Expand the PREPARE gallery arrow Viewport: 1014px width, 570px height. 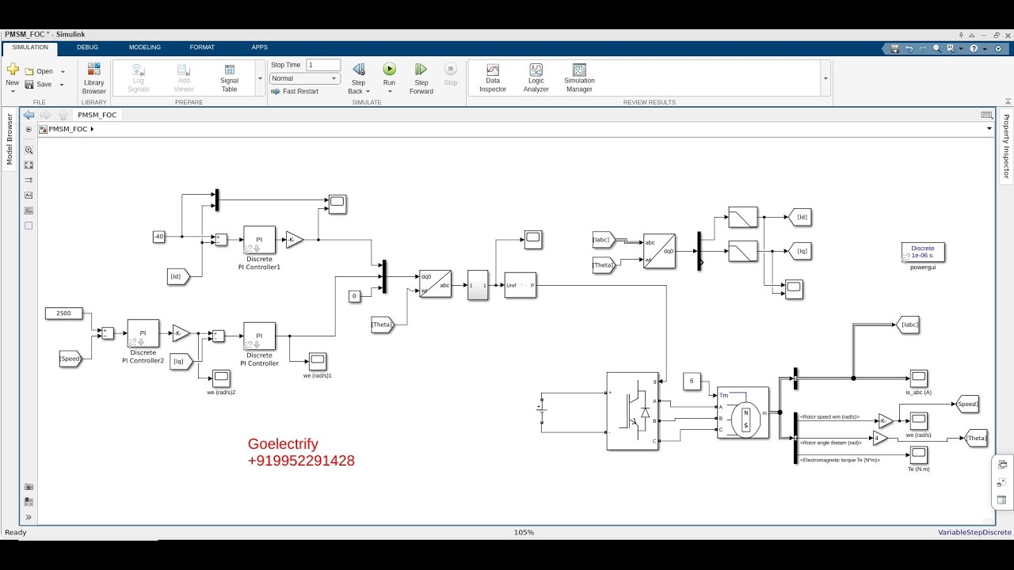click(x=260, y=78)
